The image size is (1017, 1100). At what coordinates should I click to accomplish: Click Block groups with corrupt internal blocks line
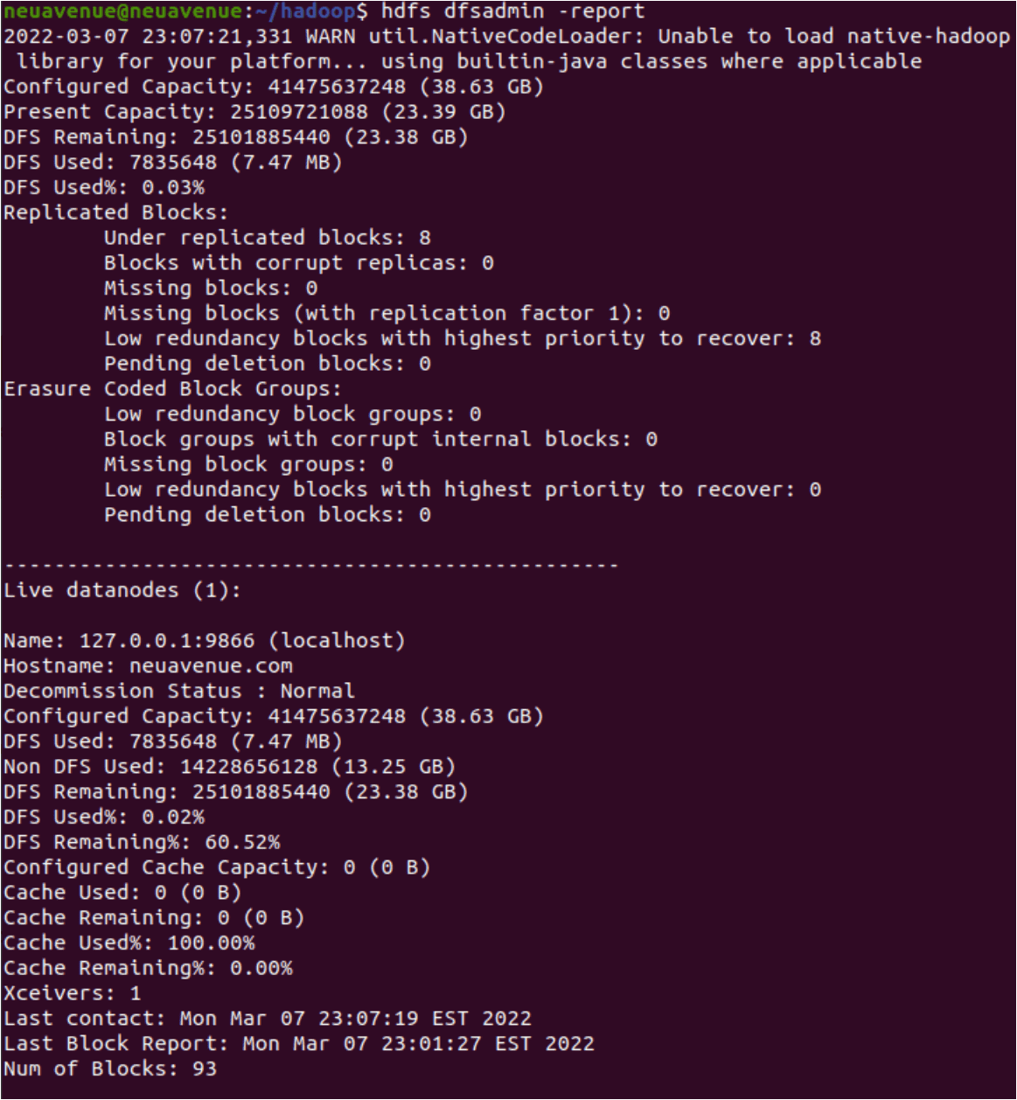(x=380, y=440)
